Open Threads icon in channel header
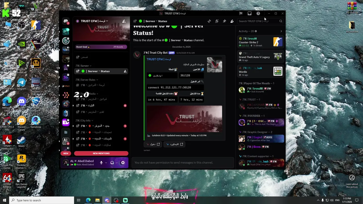363x204 pixels. click(209, 21)
